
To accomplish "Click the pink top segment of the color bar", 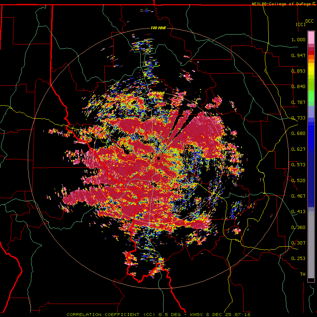I will click(x=311, y=38).
